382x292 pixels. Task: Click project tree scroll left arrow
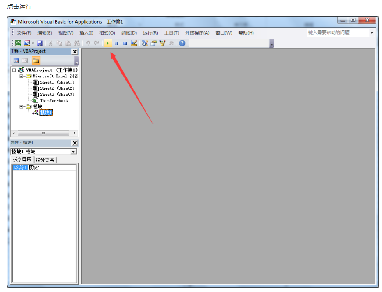click(x=14, y=133)
